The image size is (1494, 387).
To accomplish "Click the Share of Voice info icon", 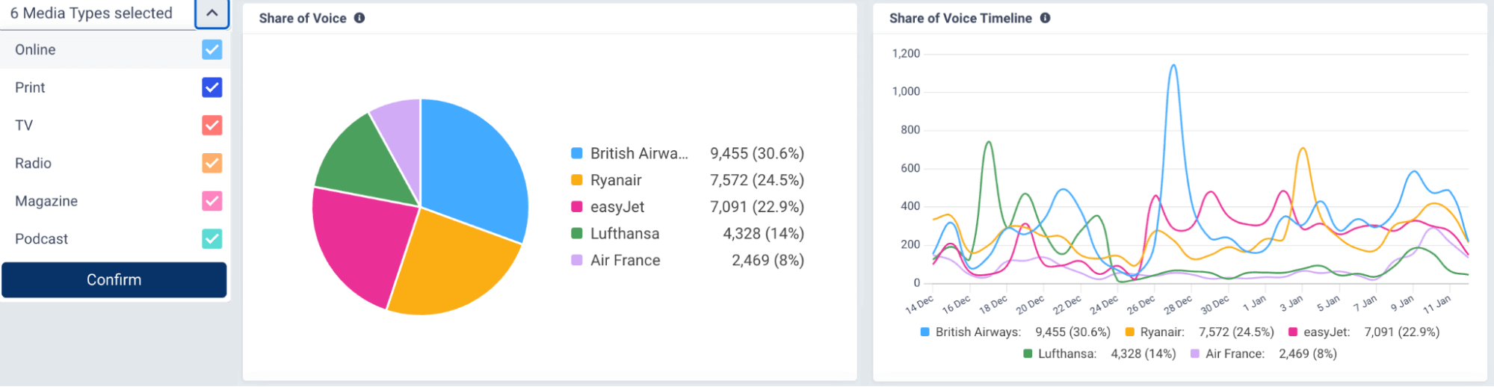I will click(359, 18).
